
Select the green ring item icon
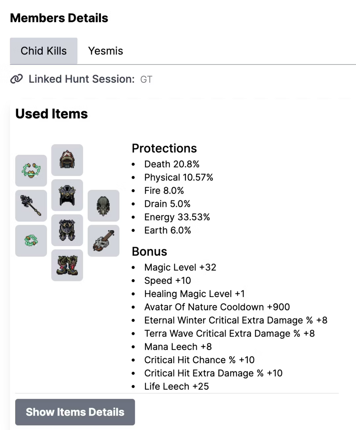31,241
